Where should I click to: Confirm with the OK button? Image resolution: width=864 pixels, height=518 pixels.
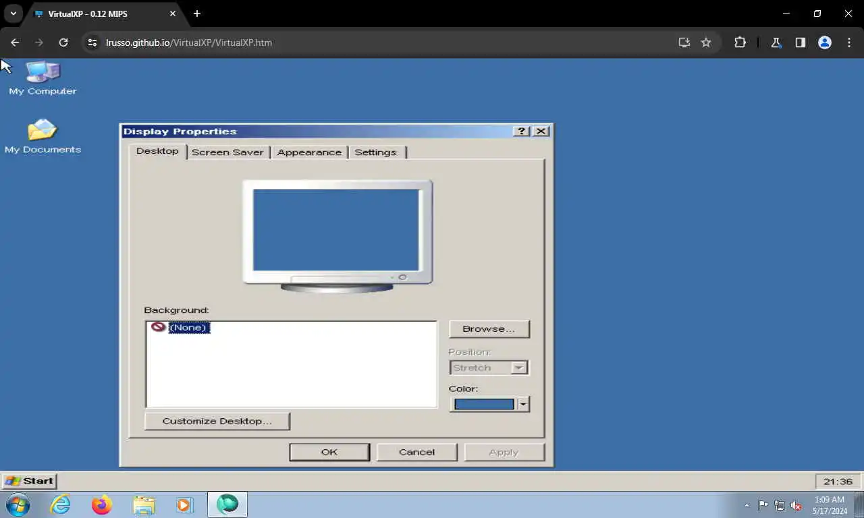point(329,452)
